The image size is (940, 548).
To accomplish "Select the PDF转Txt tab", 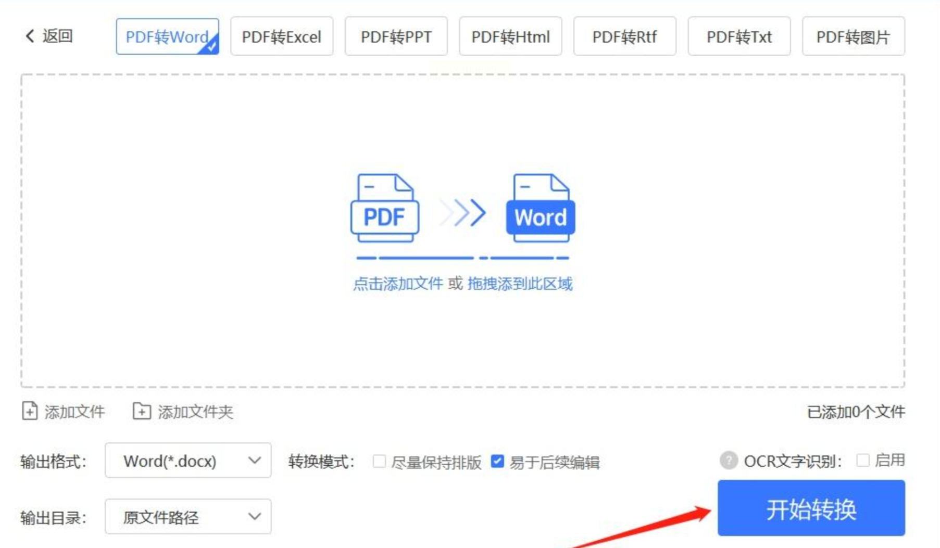I will pos(739,36).
